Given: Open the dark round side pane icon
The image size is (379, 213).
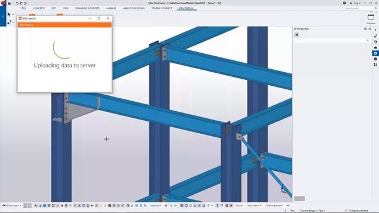Looking at the screenshot, I should [x=375, y=59].
